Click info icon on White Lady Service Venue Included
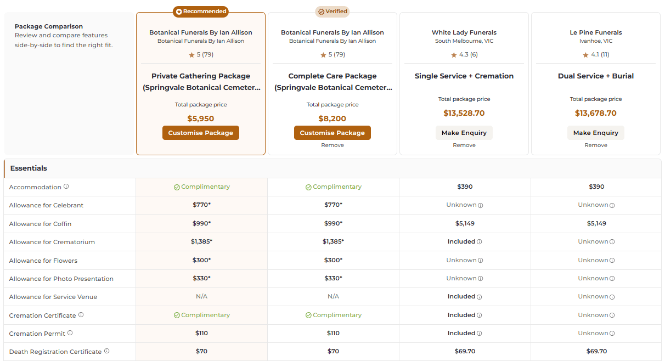665x361 pixels. (479, 297)
